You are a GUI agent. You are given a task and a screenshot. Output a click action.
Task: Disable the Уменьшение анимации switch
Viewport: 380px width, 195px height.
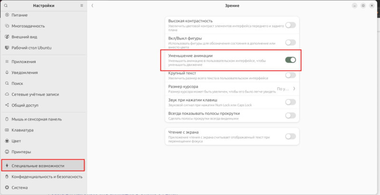click(x=290, y=60)
